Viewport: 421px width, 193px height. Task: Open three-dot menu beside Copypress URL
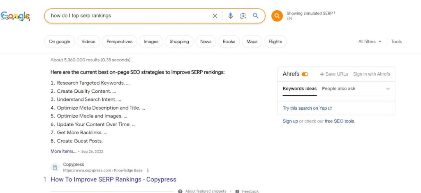(x=148, y=170)
